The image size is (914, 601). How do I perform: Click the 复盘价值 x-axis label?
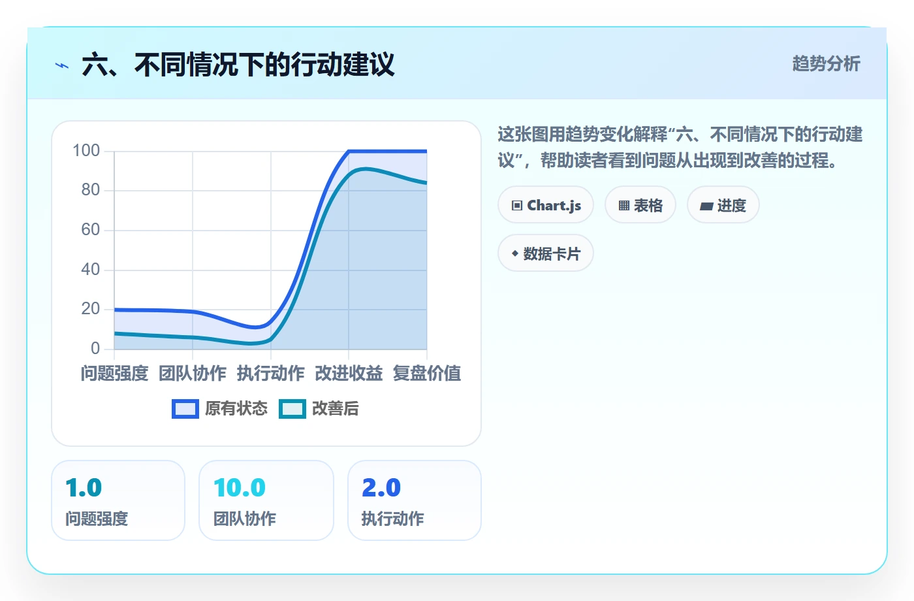coord(427,374)
